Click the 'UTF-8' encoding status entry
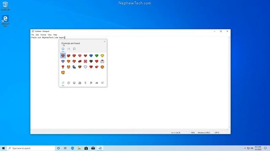The width and height of the screenshot is (270, 151). (217, 133)
